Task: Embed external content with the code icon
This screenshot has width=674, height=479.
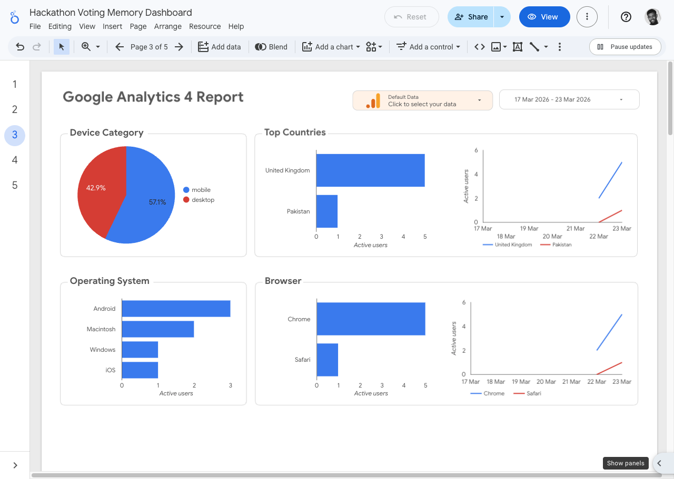Action: pyautogui.click(x=479, y=46)
